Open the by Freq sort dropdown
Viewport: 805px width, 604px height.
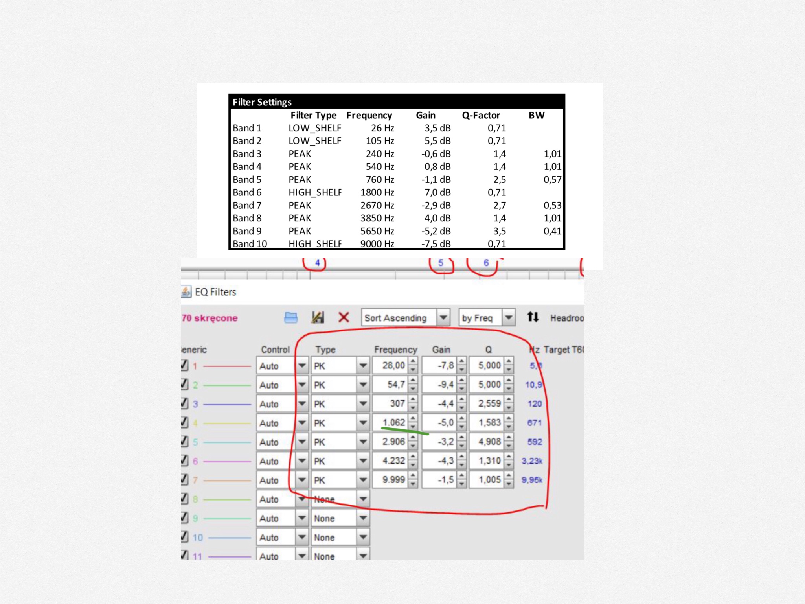pyautogui.click(x=487, y=317)
